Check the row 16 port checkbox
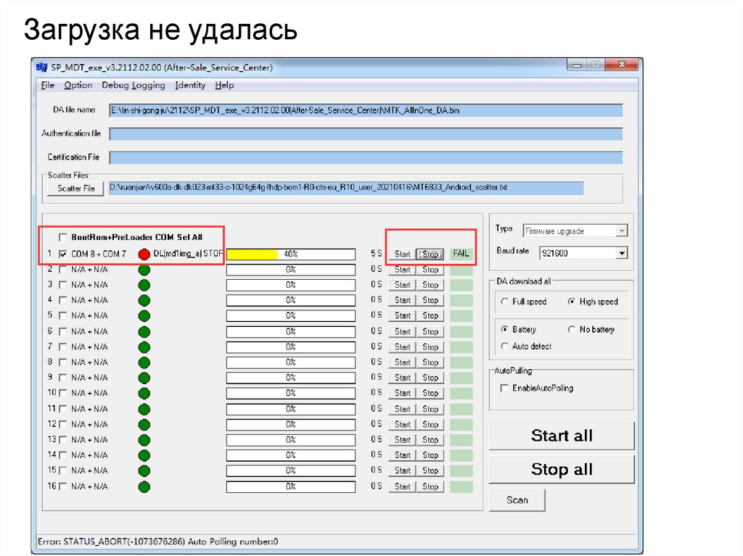 [62, 486]
